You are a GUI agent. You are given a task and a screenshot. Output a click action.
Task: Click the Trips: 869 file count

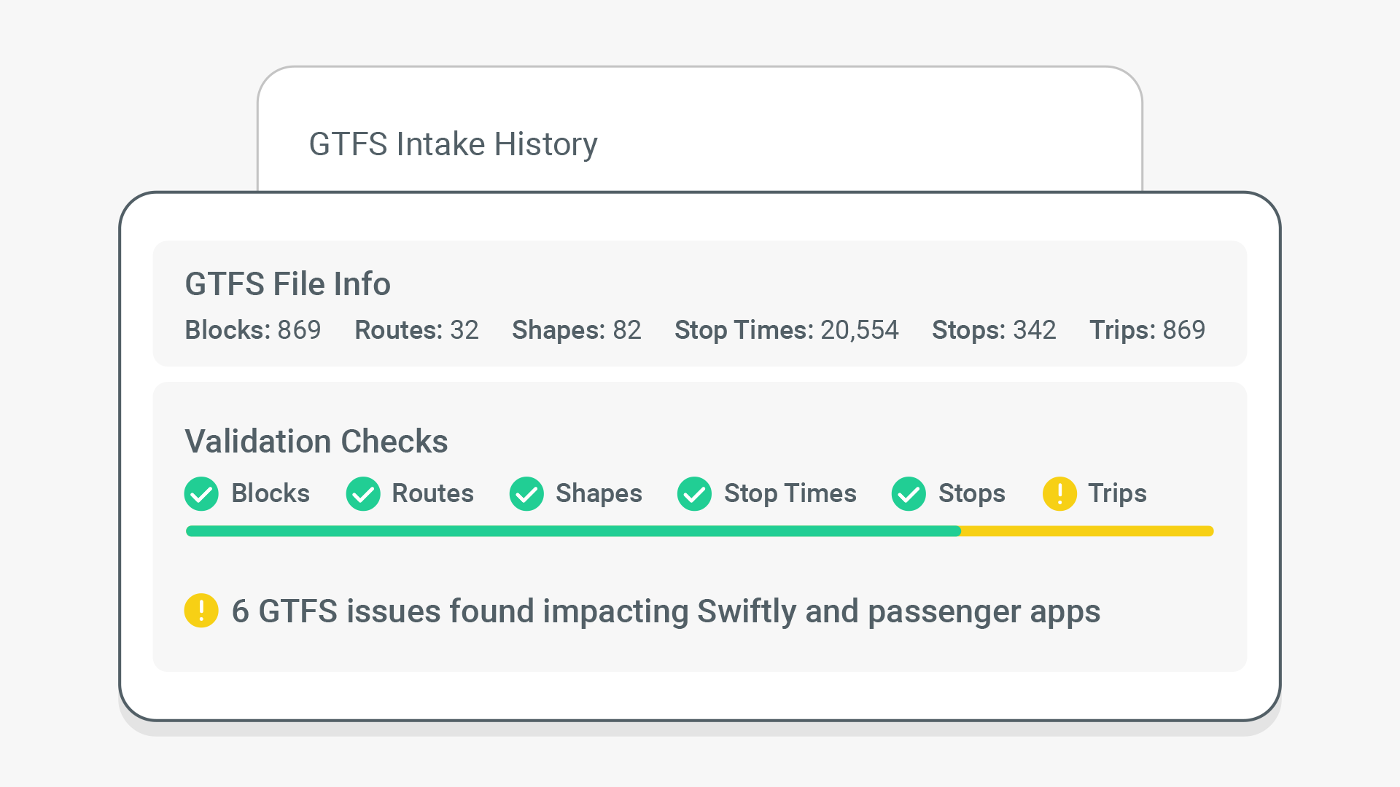(1147, 330)
